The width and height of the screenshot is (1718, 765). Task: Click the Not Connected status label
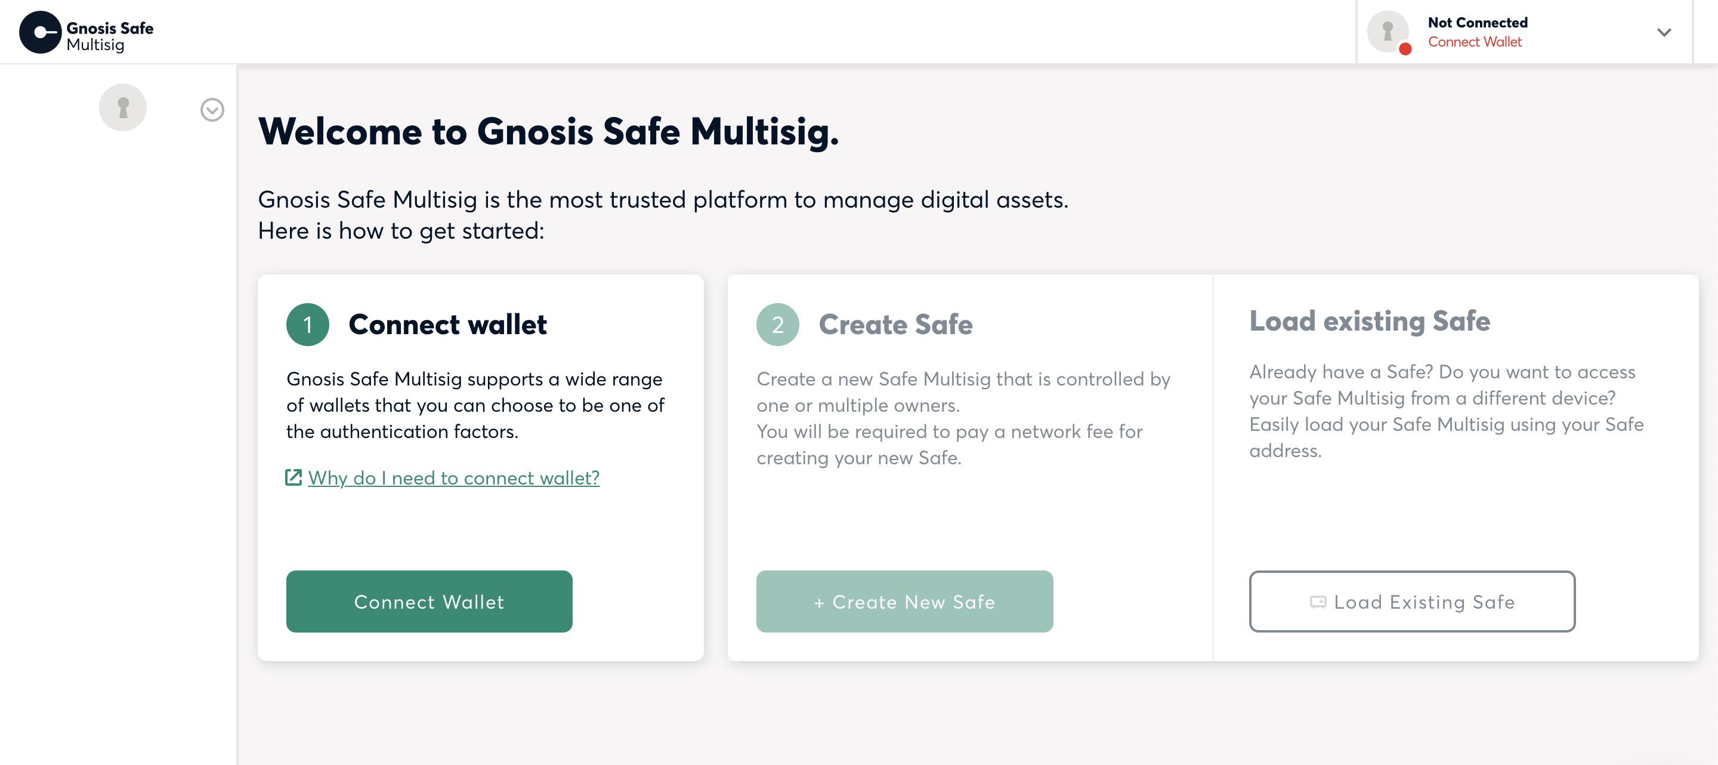[1477, 22]
